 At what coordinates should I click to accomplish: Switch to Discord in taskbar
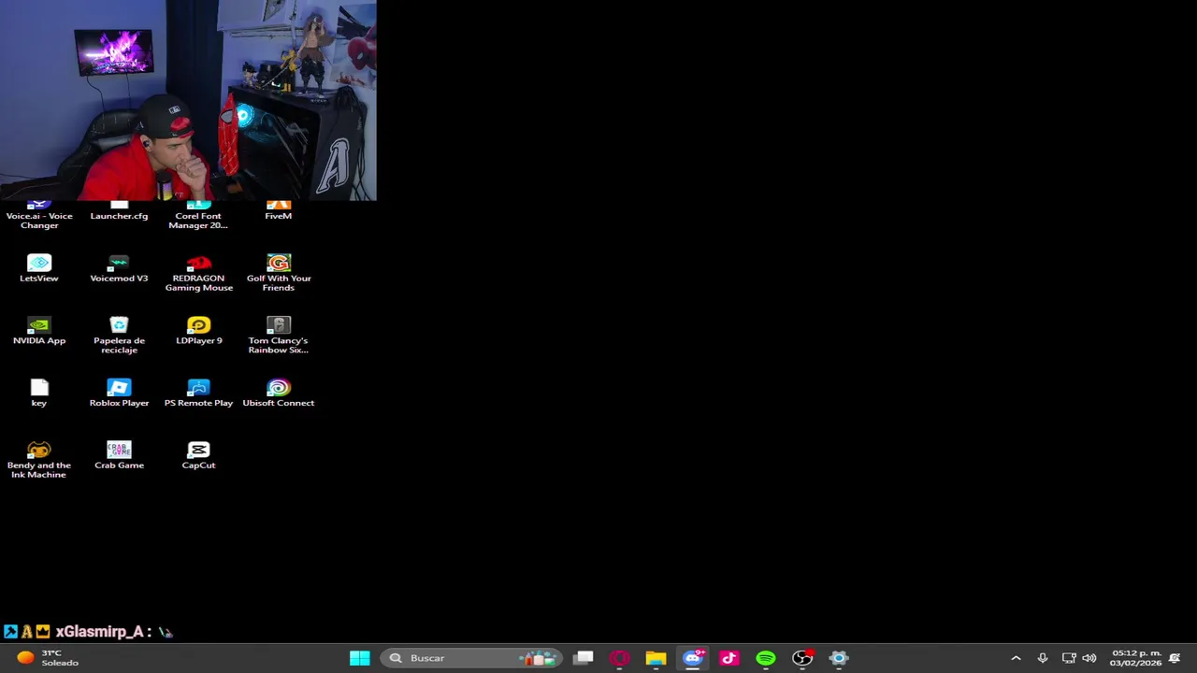[693, 658]
